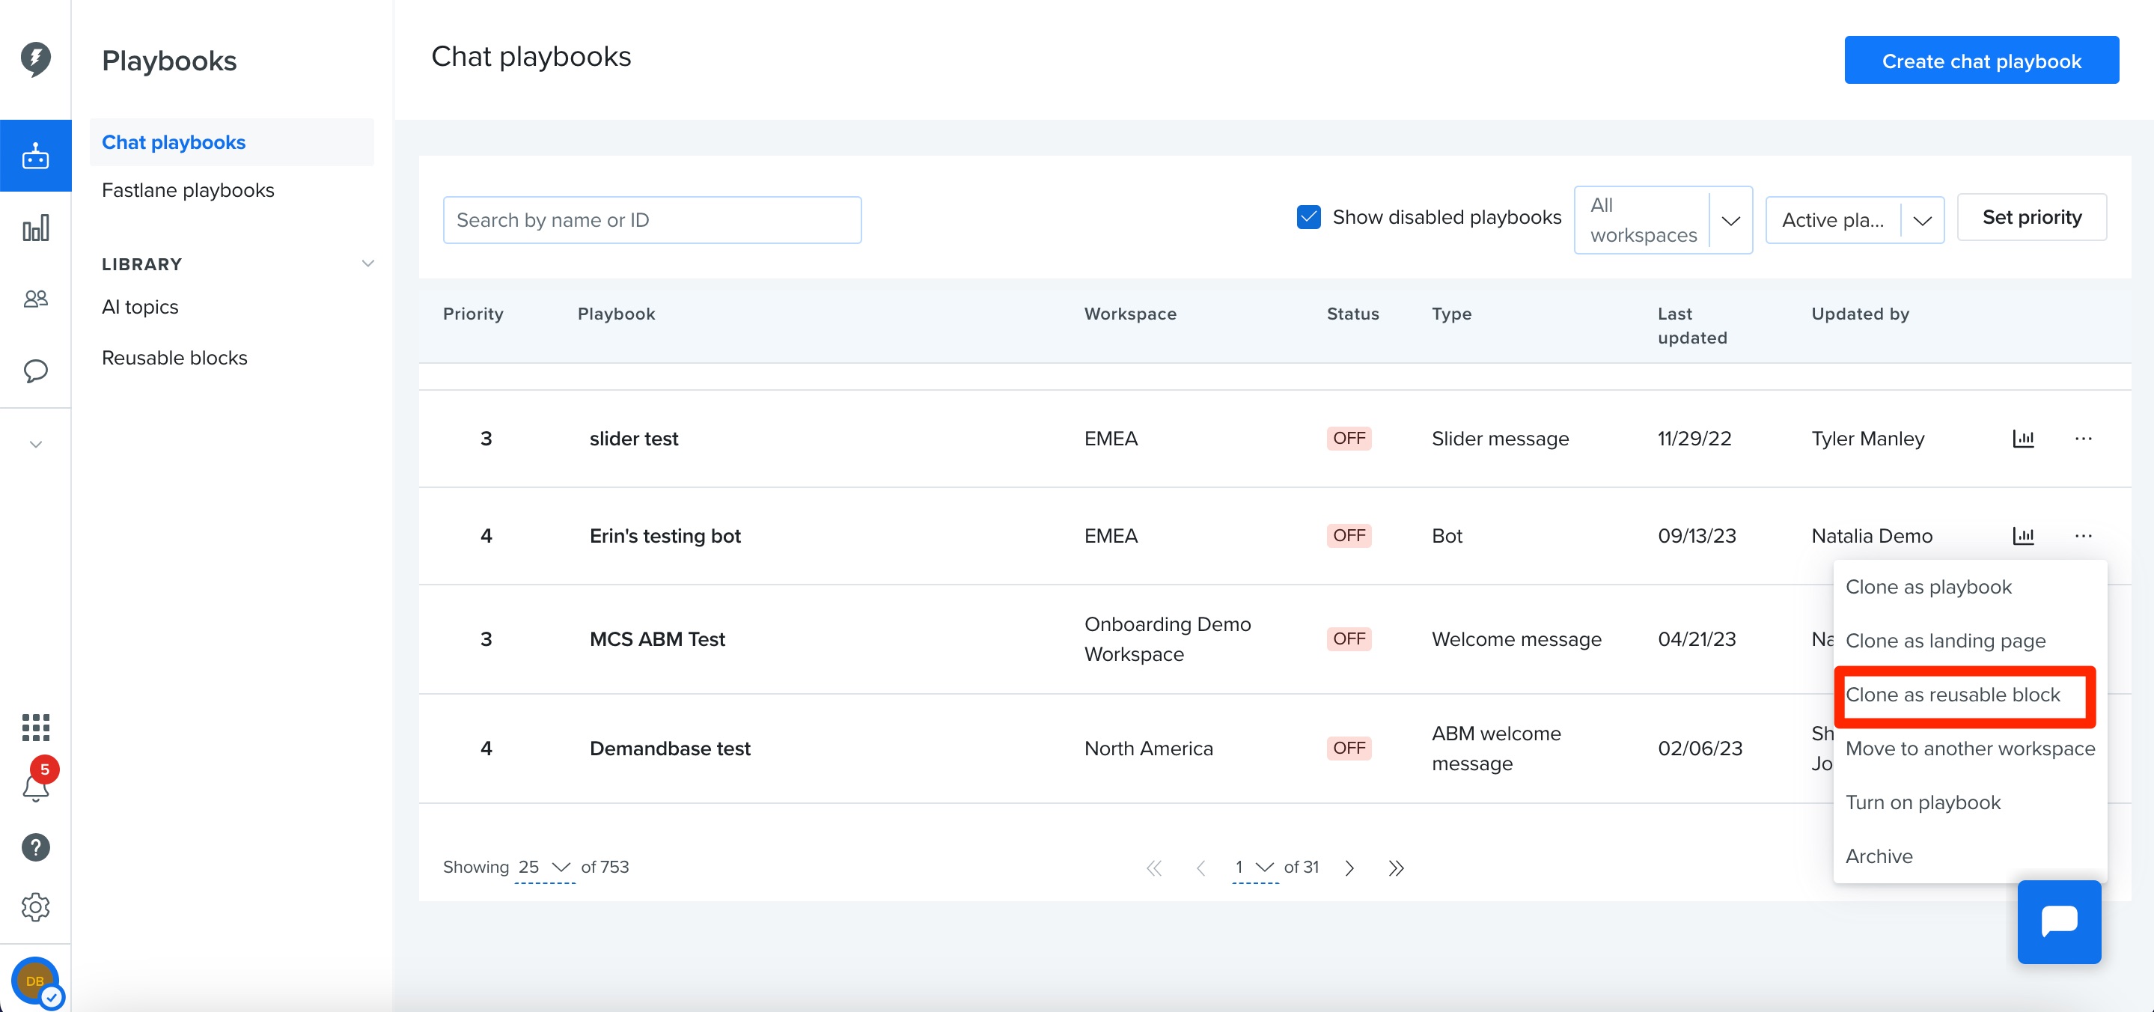The height and width of the screenshot is (1012, 2154).
Task: Select the Playbooks bot icon in sidebar
Action: tap(35, 156)
